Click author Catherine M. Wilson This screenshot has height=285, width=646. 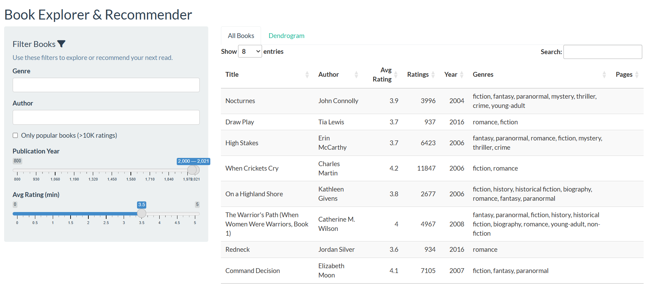(336, 224)
